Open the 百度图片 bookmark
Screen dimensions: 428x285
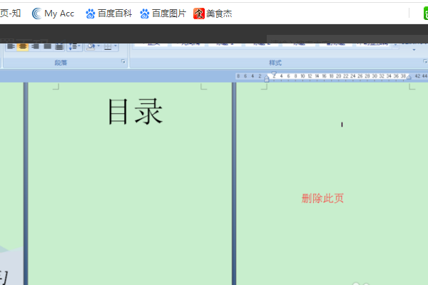coord(163,14)
